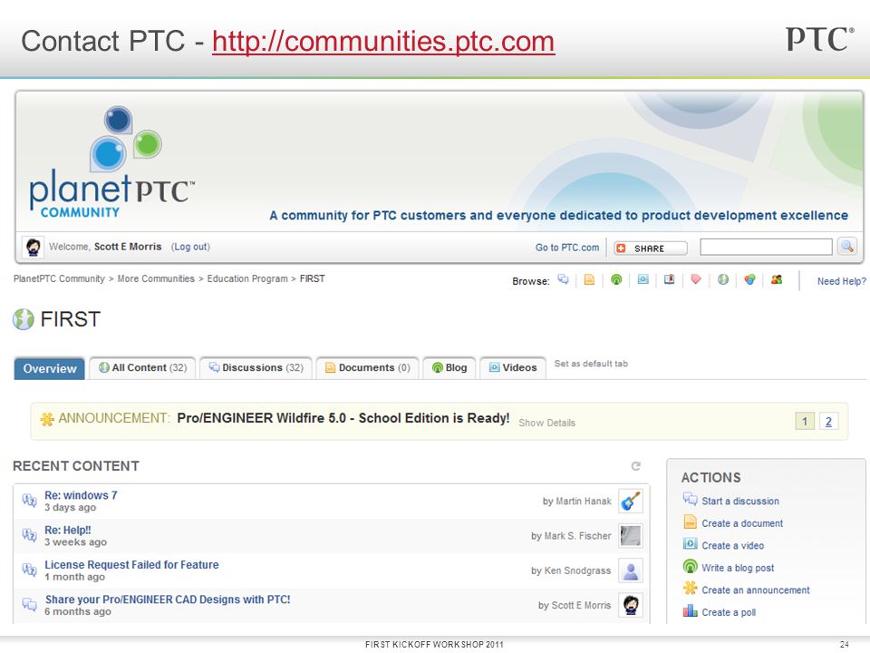
Task: Click the magnifier search button
Action: (x=847, y=247)
